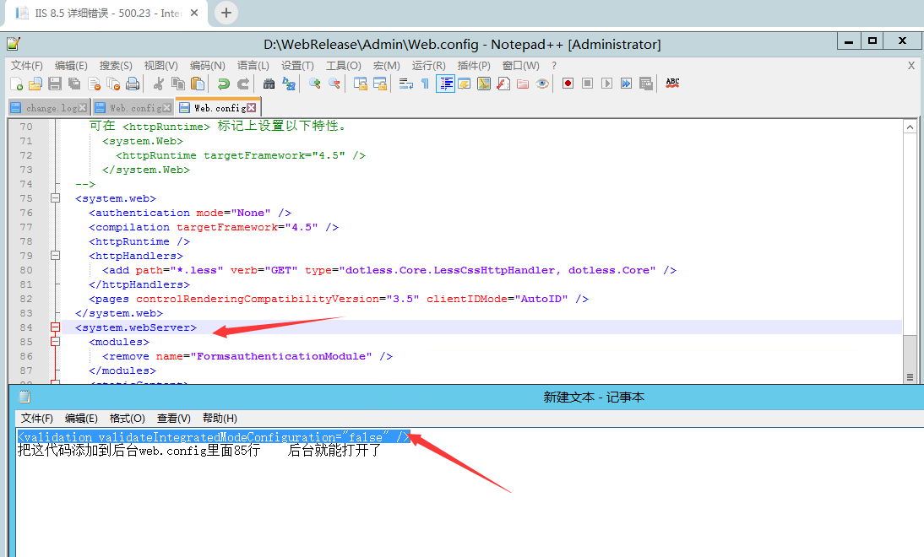The image size is (924, 557).
Task: Click the editor vertical scrollbar up arrow
Action: 910,127
